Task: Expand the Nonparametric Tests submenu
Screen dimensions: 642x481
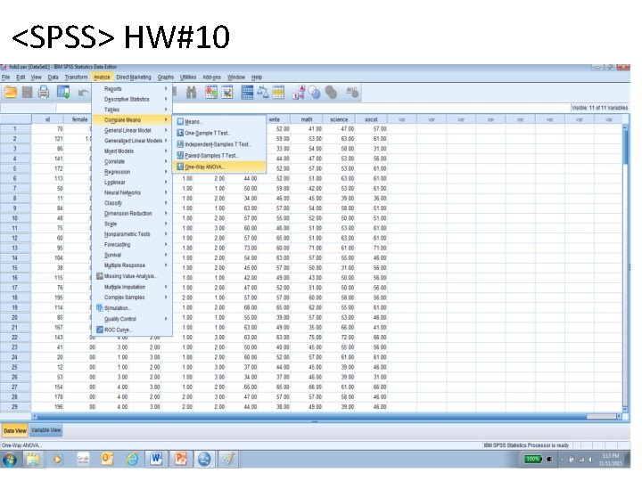Action: [x=132, y=234]
